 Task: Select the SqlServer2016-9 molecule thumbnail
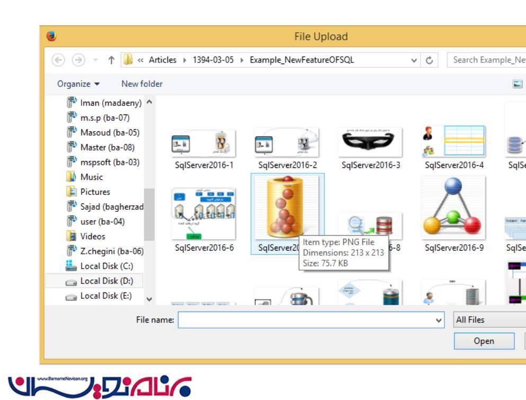coord(453,207)
